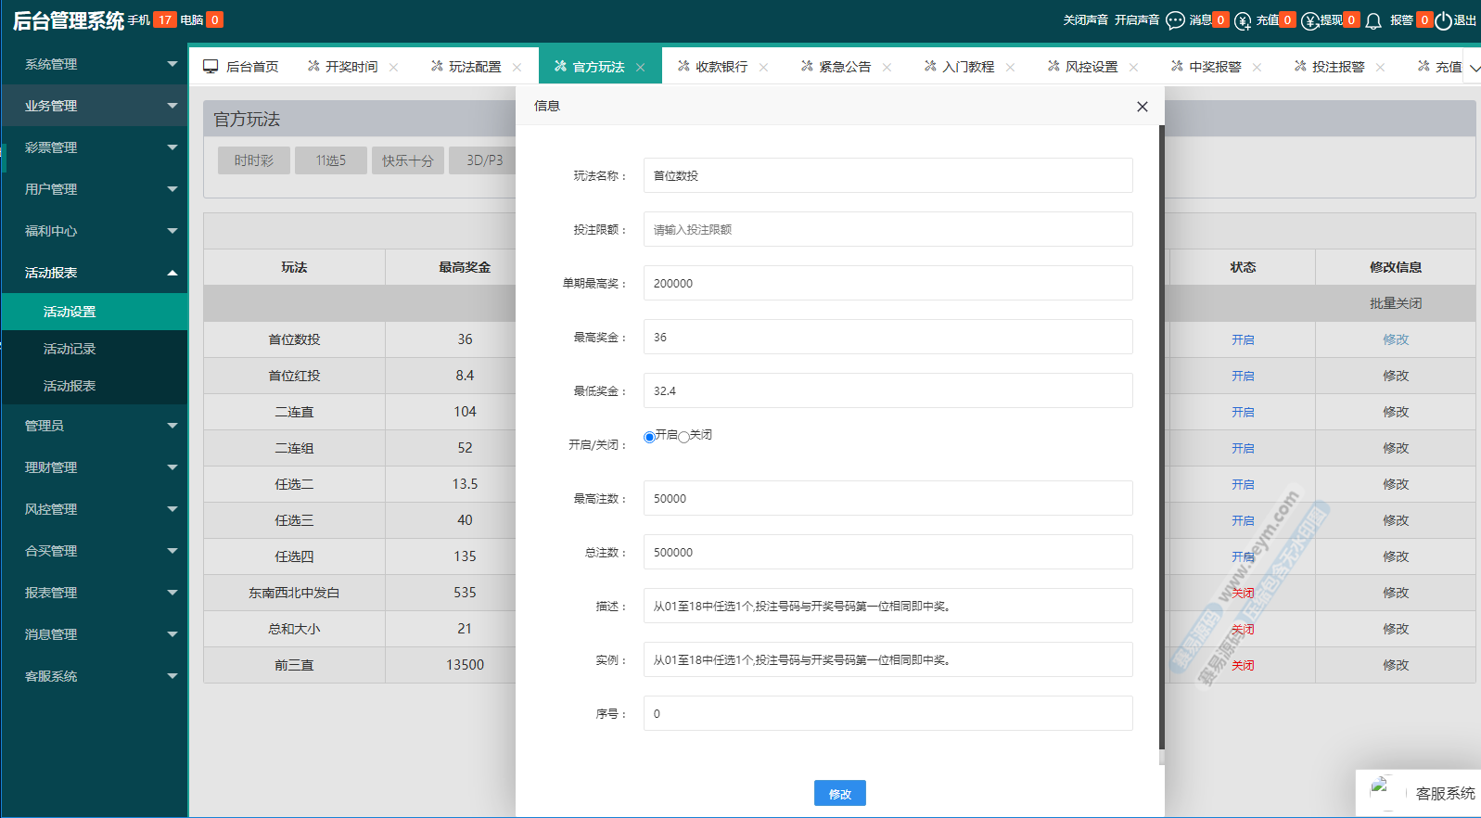Click the recharge yen icon
1481x818 pixels.
click(1243, 20)
